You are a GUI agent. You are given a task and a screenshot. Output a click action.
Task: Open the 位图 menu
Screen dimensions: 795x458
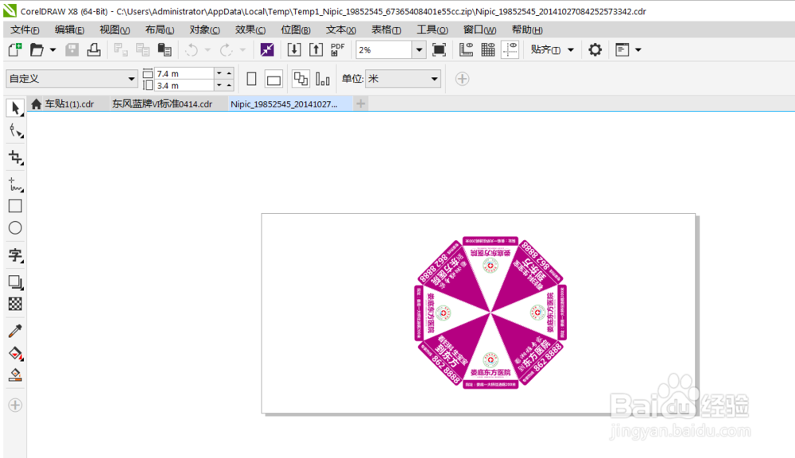pos(296,30)
